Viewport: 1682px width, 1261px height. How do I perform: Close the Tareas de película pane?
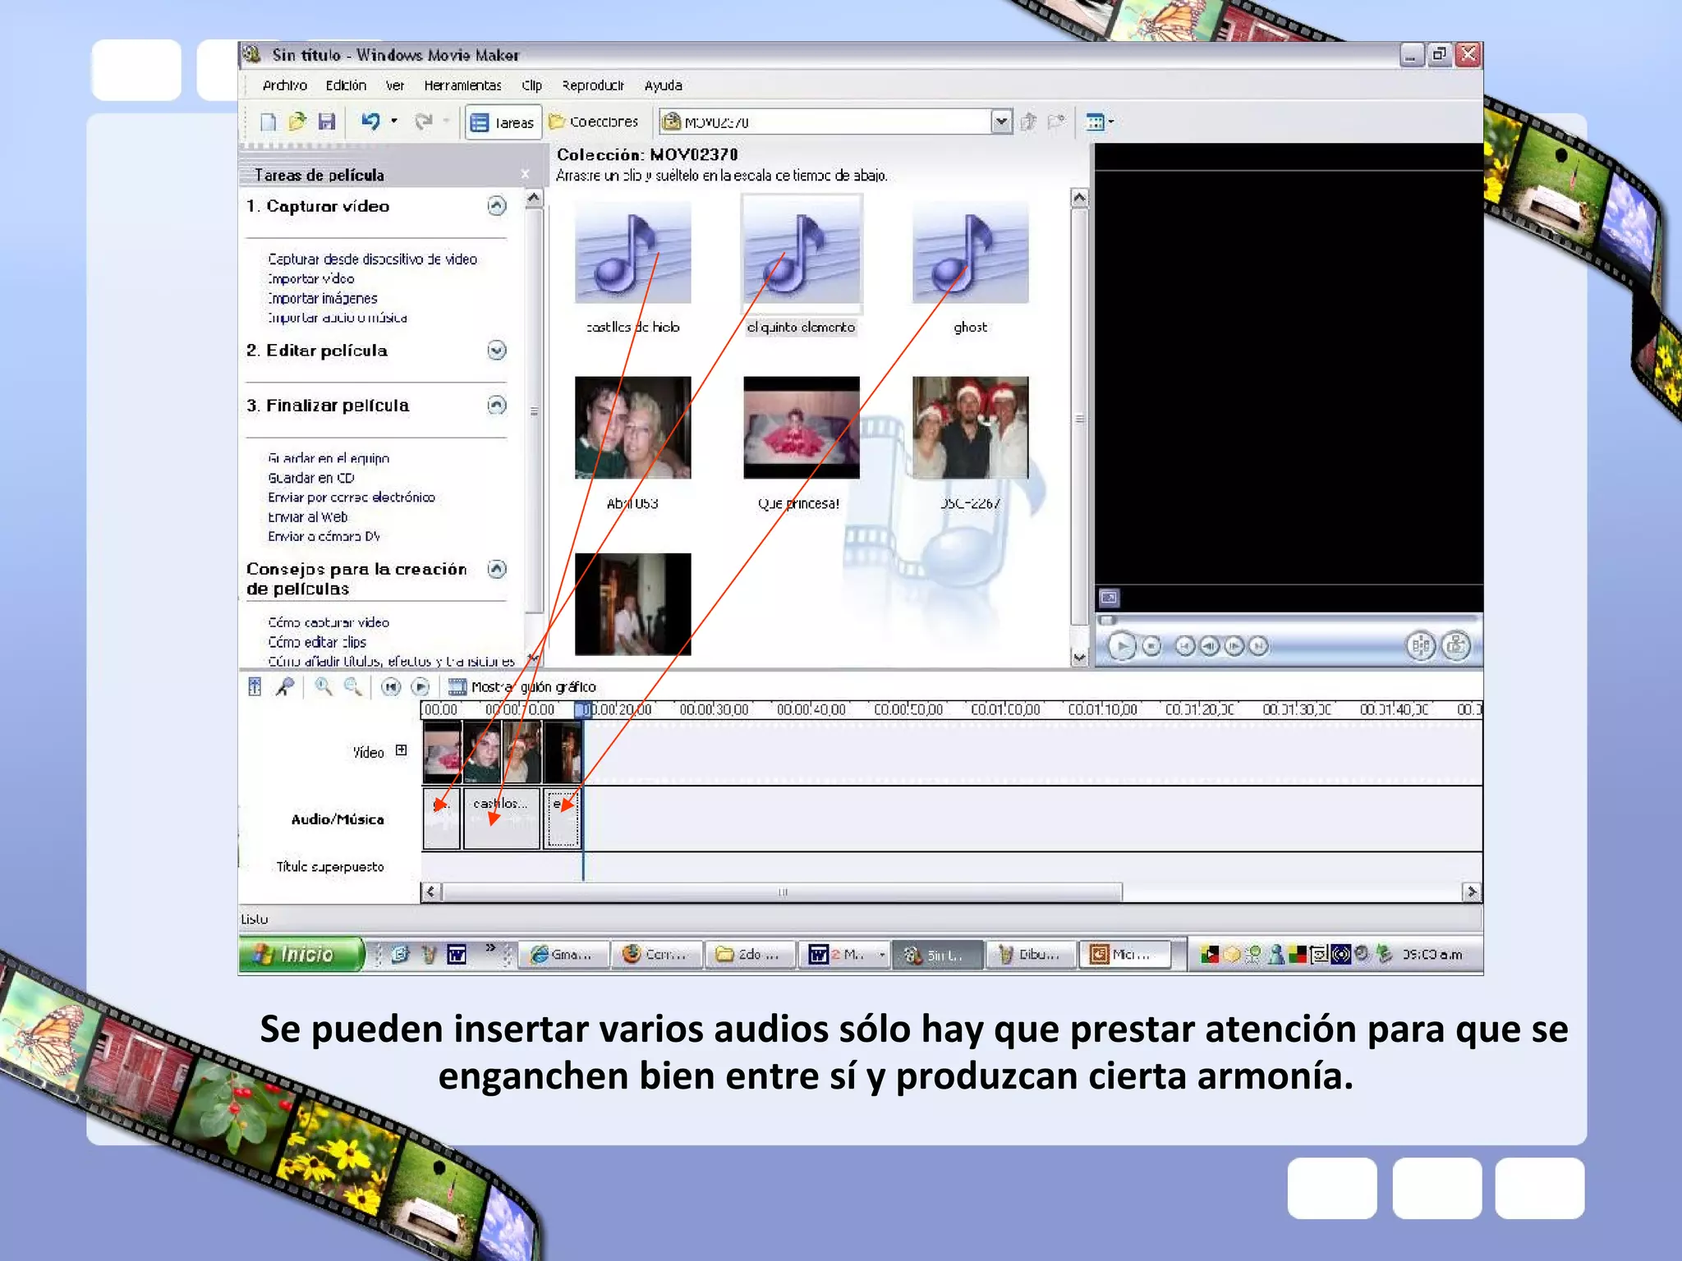[525, 174]
